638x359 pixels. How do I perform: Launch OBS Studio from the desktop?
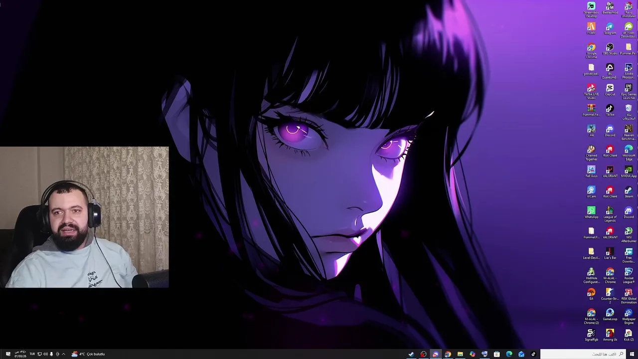610,49
